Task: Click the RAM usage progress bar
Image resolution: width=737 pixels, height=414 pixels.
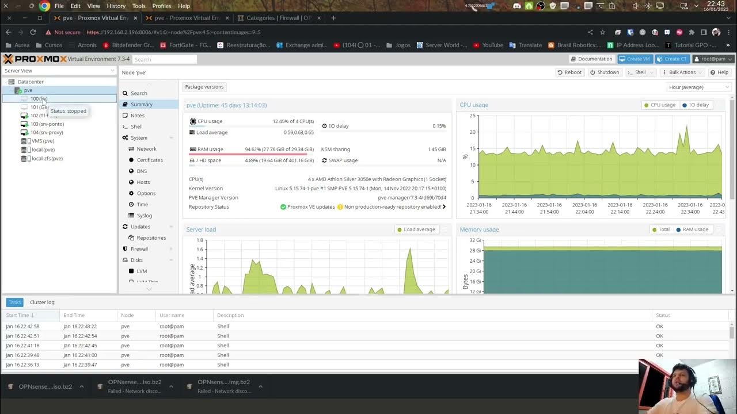Action: pyautogui.click(x=252, y=154)
